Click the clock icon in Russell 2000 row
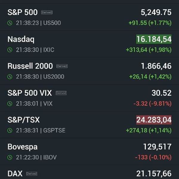The image size is (179, 179). 10,77
